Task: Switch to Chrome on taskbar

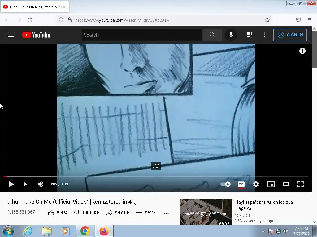Action: coord(85,231)
